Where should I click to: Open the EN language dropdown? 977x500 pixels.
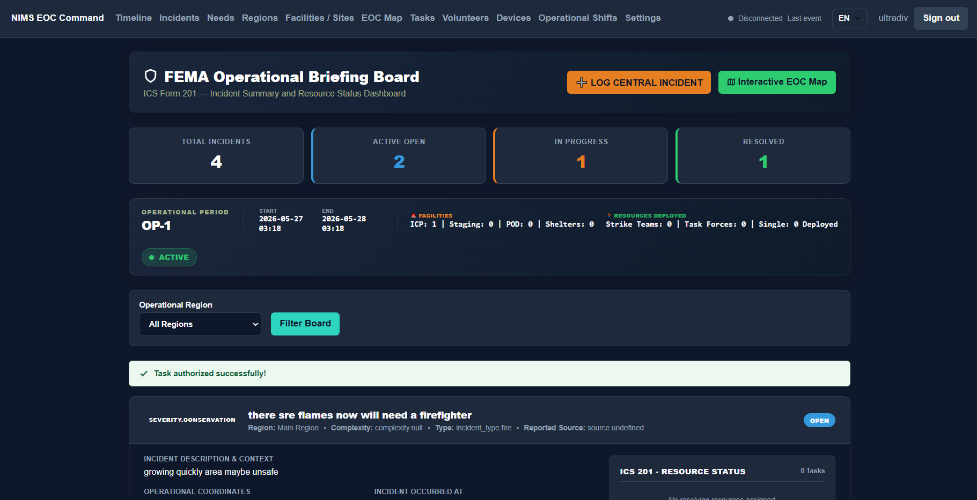(x=849, y=18)
